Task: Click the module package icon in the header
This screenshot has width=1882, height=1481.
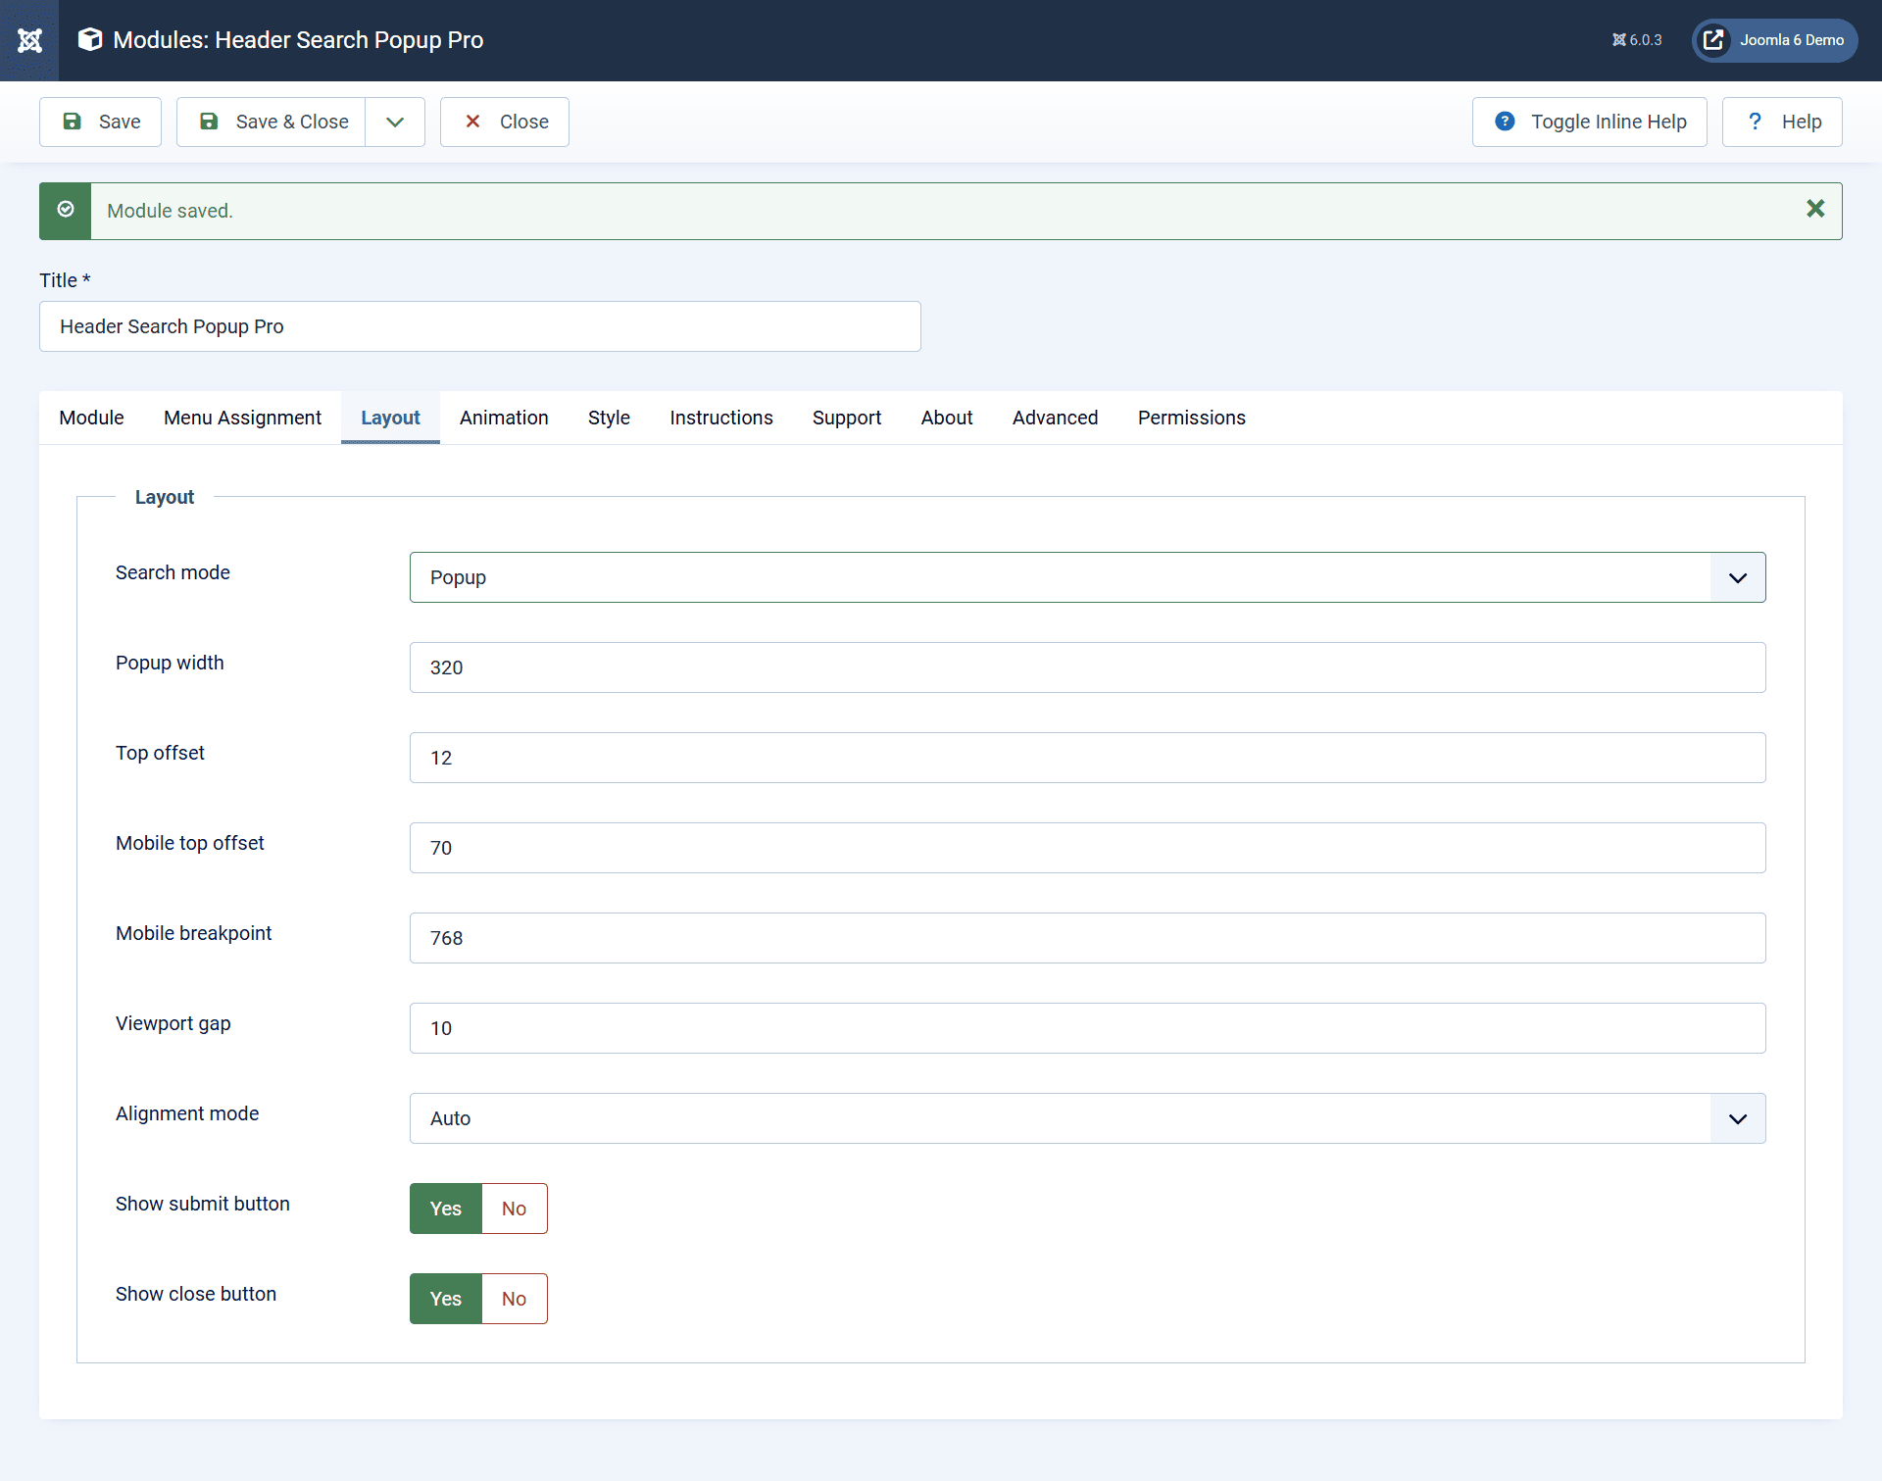Action: (x=89, y=39)
